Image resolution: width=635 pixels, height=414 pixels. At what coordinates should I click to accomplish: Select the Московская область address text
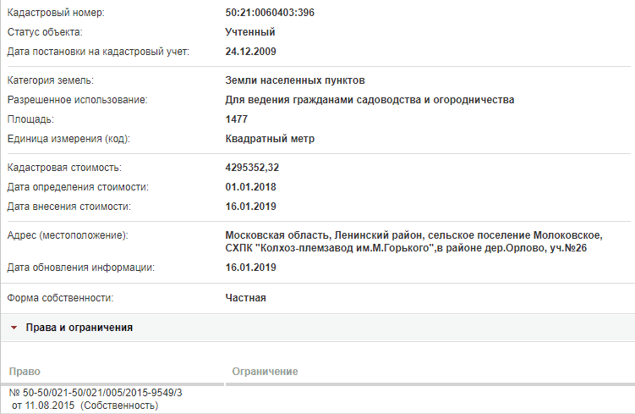coord(413,241)
